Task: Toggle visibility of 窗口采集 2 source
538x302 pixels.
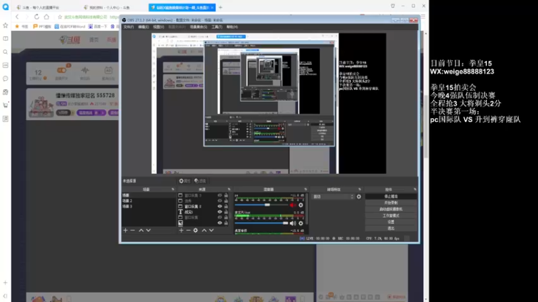Action: point(220,207)
